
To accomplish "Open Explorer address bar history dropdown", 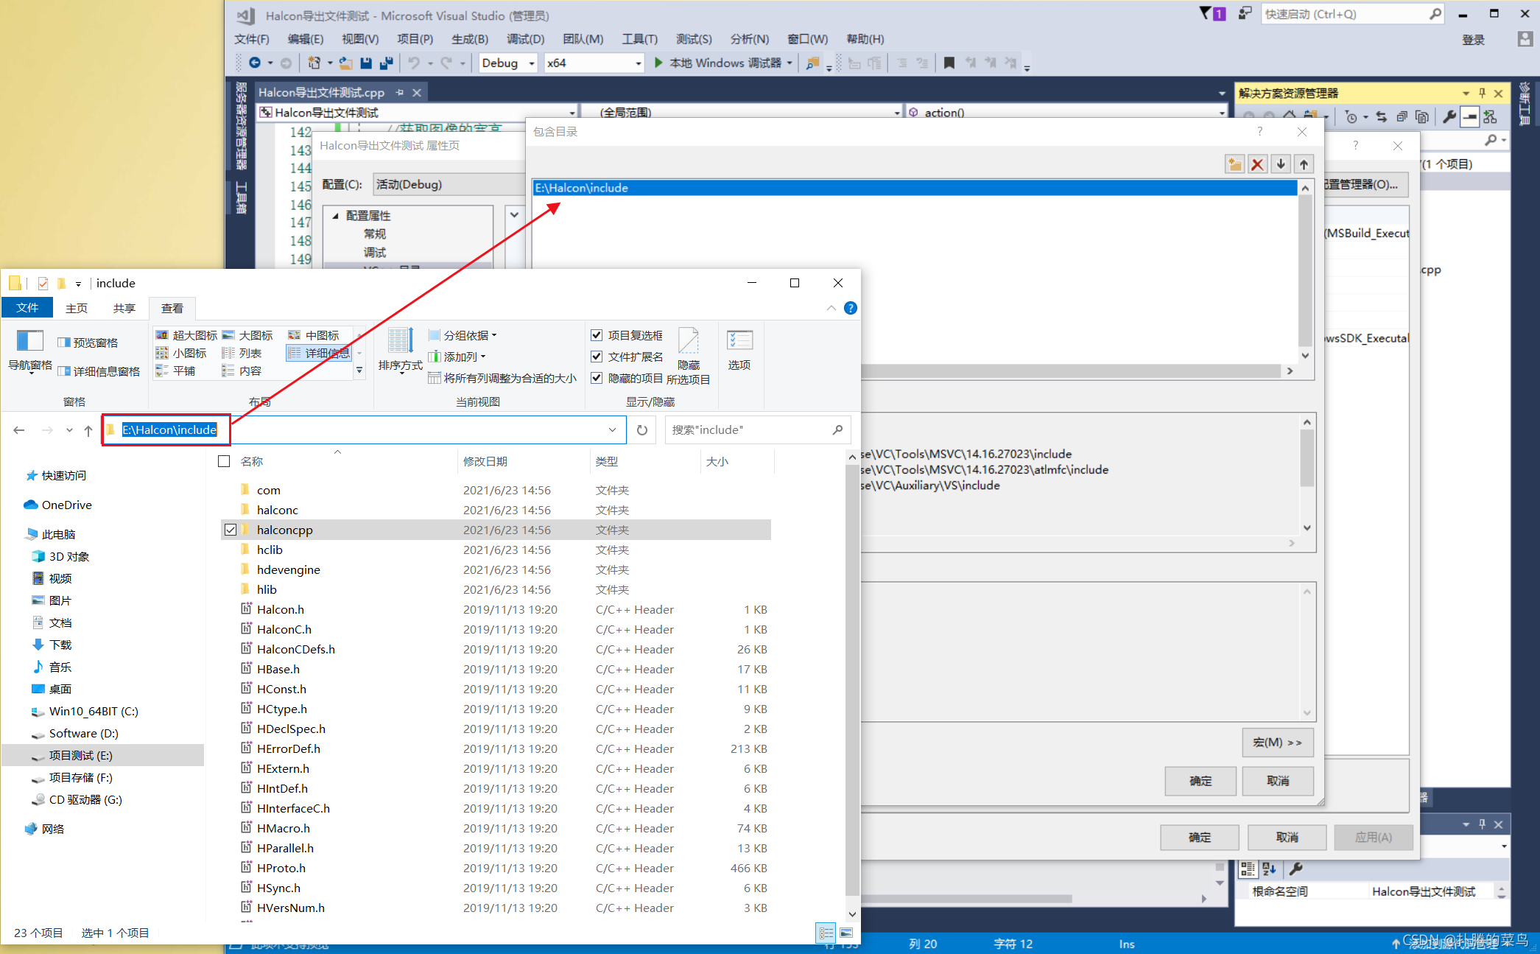I will tap(613, 429).
